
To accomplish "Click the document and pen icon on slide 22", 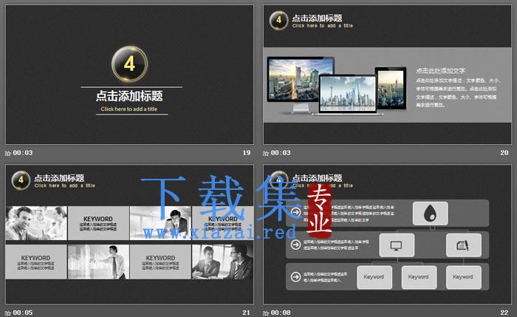I will pyautogui.click(x=464, y=245).
